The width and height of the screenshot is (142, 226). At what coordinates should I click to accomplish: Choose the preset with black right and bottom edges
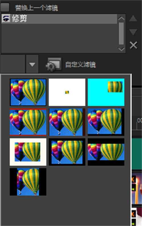(x=106, y=122)
